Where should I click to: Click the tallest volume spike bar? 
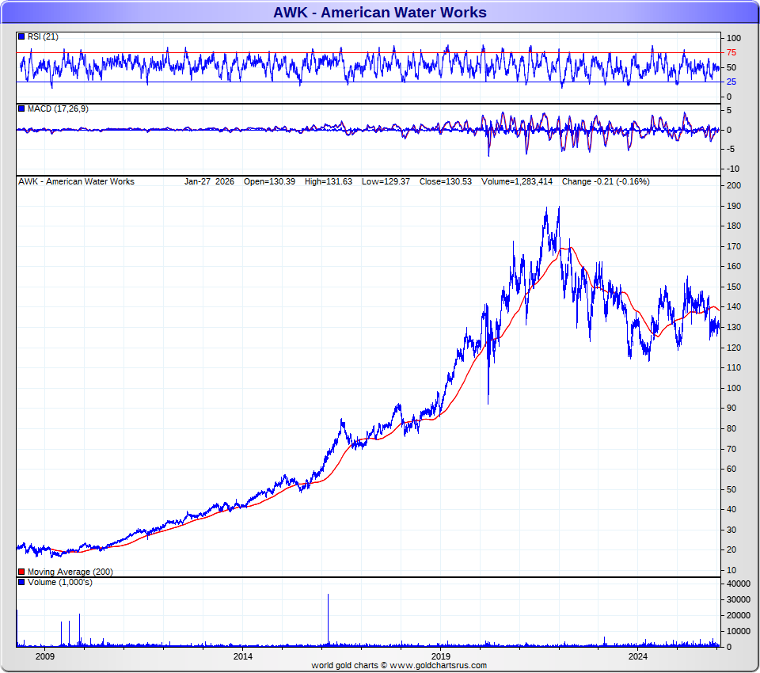[328, 620]
